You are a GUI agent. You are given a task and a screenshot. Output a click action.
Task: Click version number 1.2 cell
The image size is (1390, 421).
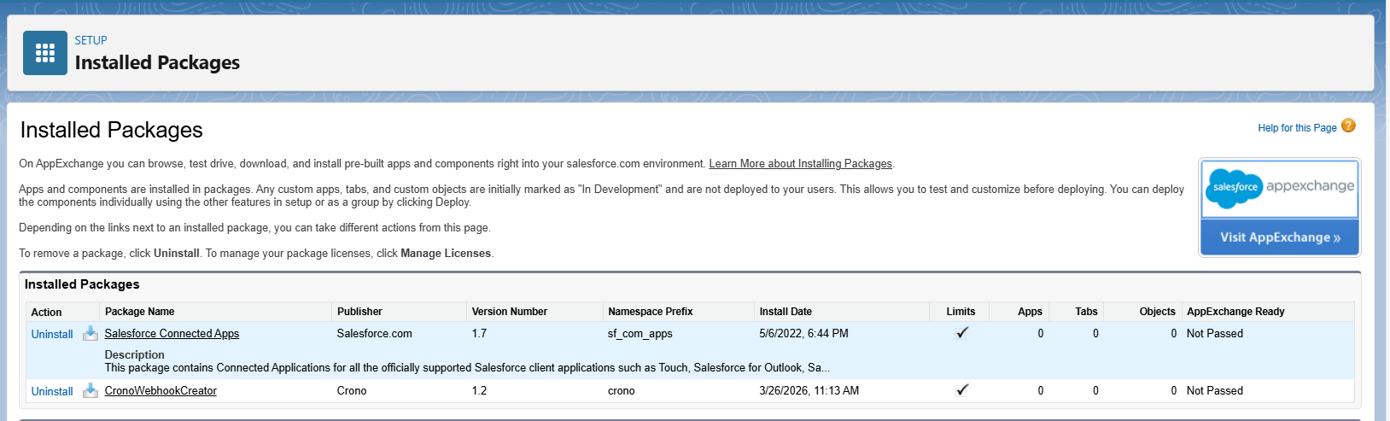click(479, 391)
